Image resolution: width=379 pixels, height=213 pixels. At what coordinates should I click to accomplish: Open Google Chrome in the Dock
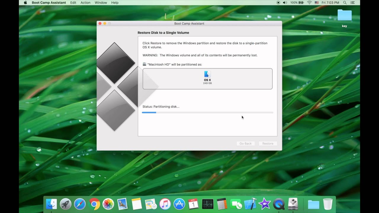click(x=94, y=204)
